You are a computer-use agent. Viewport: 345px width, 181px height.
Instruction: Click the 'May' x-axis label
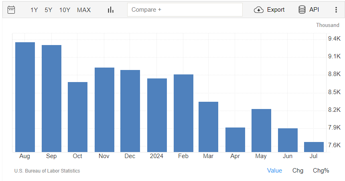pos(261,156)
